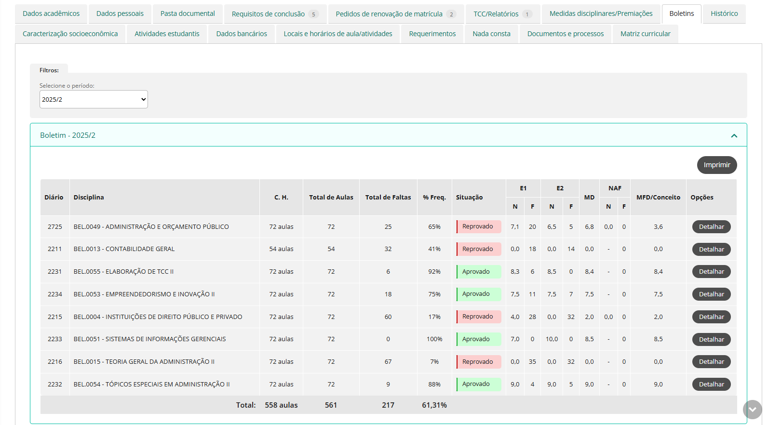Open the Dados bancários tab
Image resolution: width=768 pixels, height=425 pixels.
coord(242,34)
